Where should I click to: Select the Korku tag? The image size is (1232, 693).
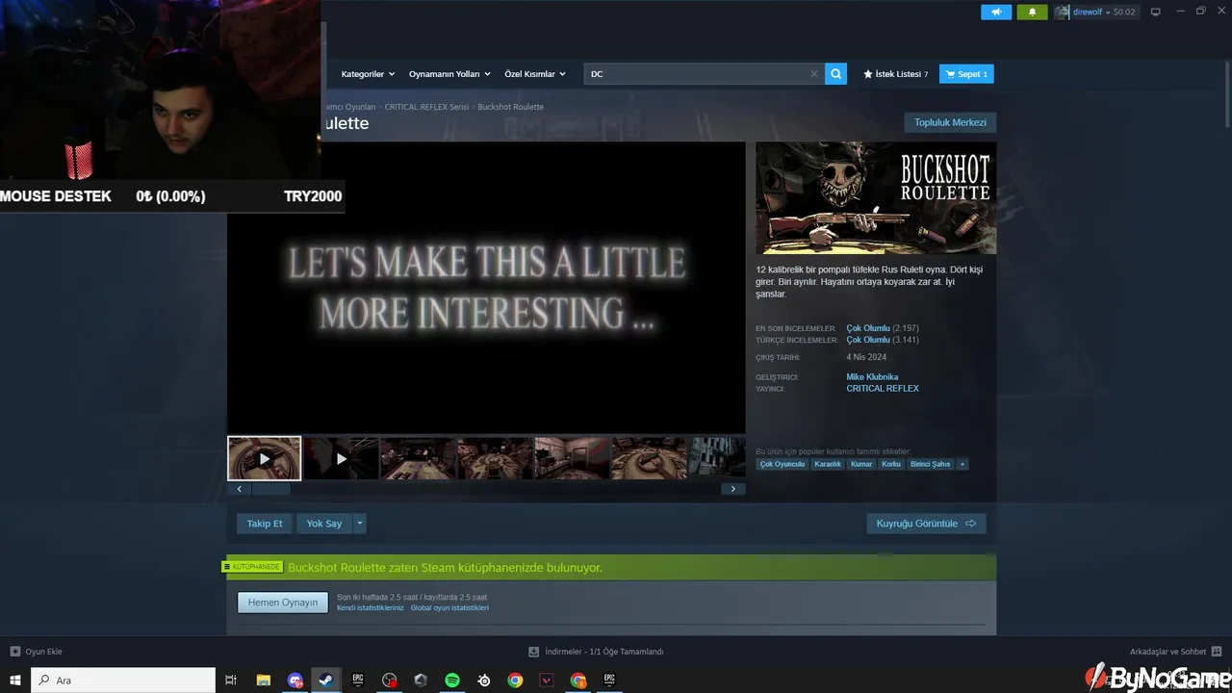[891, 464]
